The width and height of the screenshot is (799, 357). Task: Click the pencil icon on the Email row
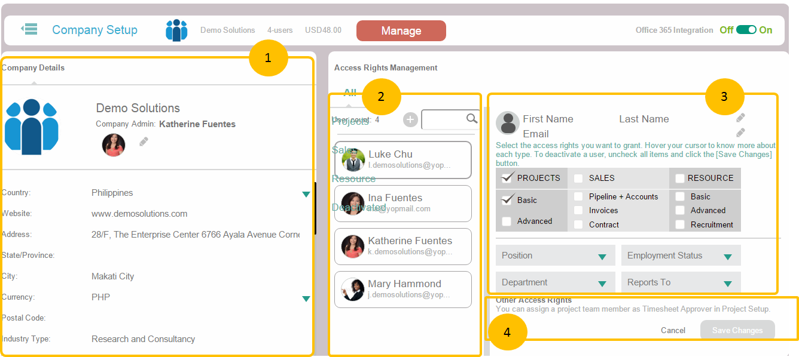point(740,133)
